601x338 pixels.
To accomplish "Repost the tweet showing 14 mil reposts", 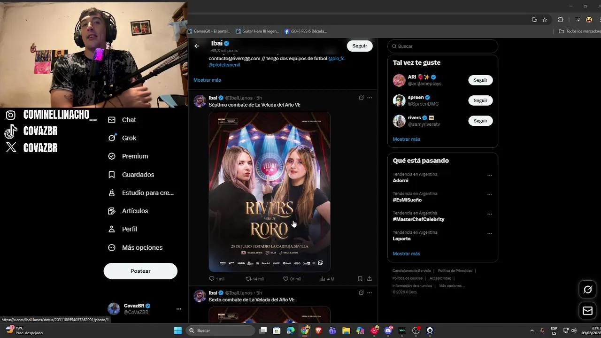I will (x=255, y=279).
